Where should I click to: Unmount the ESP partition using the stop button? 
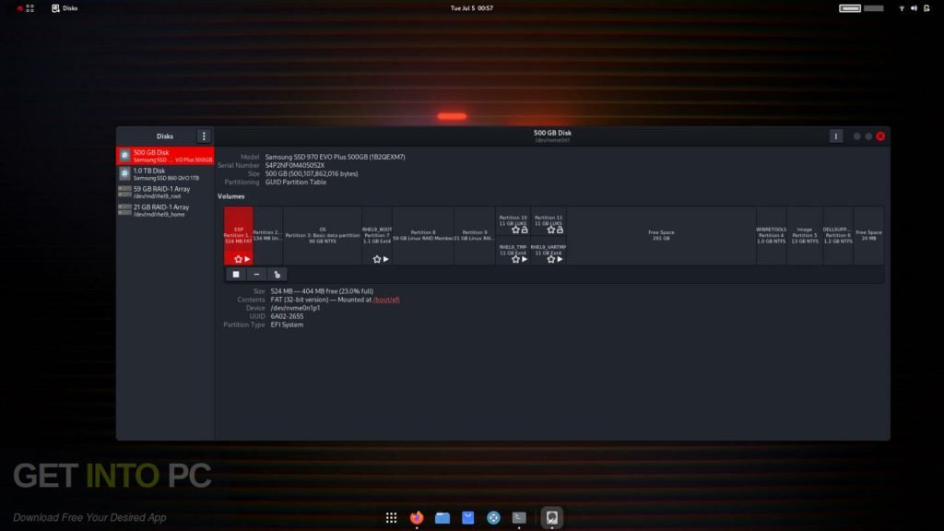(x=235, y=274)
